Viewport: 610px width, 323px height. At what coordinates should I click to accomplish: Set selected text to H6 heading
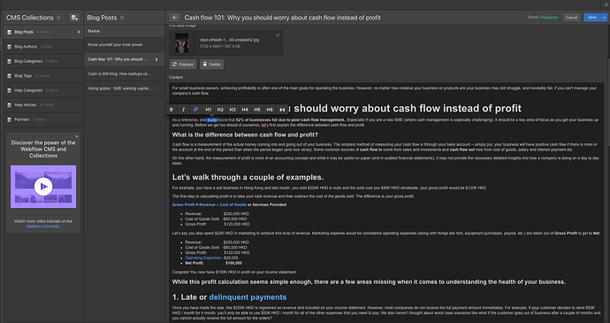(x=270, y=110)
